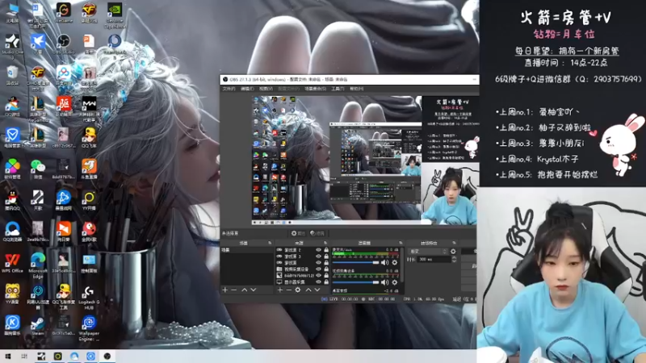The image size is (646, 363).
Task: Switch to OBS via its taskbar button
Action: click(x=107, y=356)
